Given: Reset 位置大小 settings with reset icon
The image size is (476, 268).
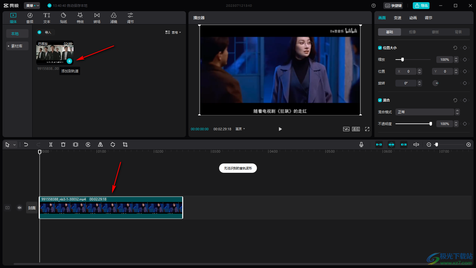Looking at the screenshot, I should pyautogui.click(x=455, y=48).
